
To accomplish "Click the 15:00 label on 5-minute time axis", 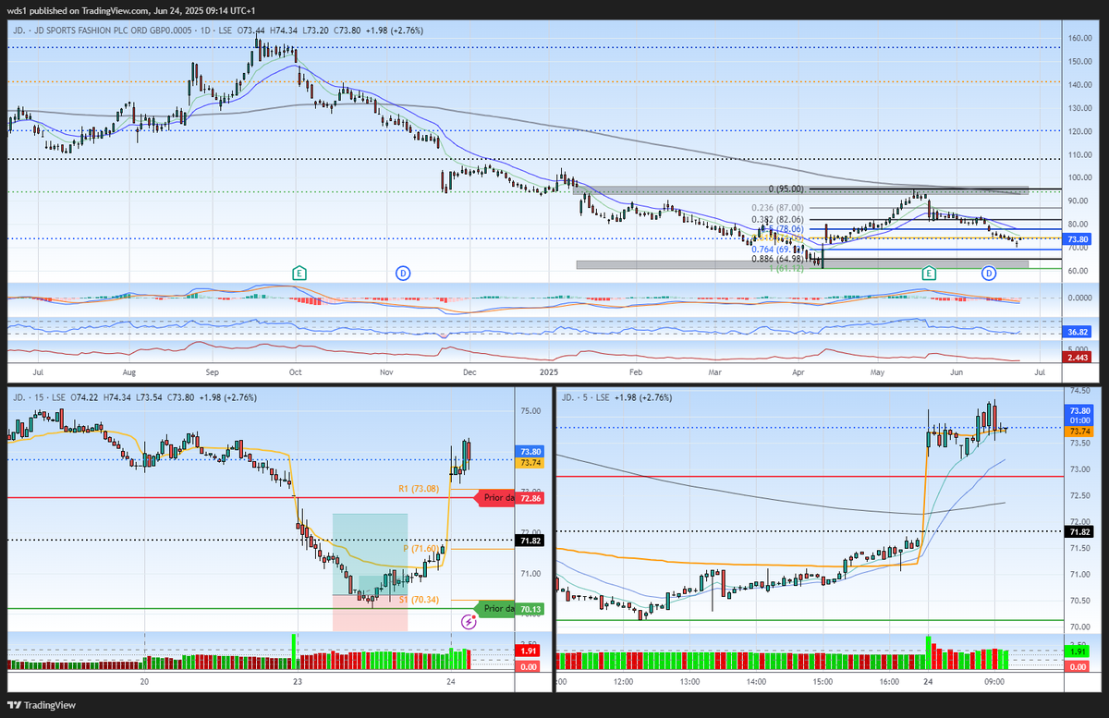I will 823,682.
